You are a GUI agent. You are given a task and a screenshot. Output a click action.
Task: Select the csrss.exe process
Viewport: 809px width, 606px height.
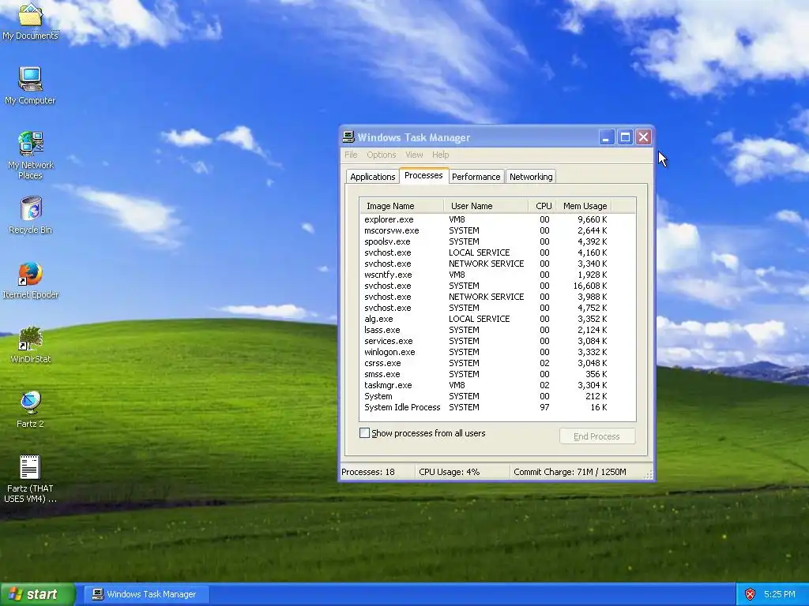click(x=498, y=363)
